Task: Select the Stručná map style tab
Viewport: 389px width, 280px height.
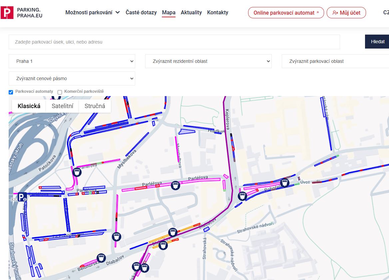Action: tap(95, 106)
